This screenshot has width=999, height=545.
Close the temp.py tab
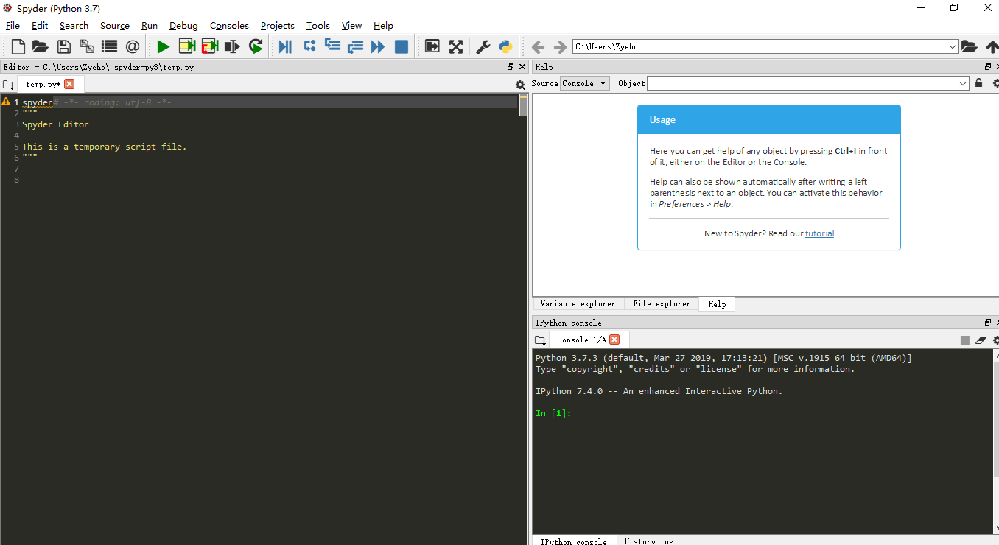[x=69, y=85]
